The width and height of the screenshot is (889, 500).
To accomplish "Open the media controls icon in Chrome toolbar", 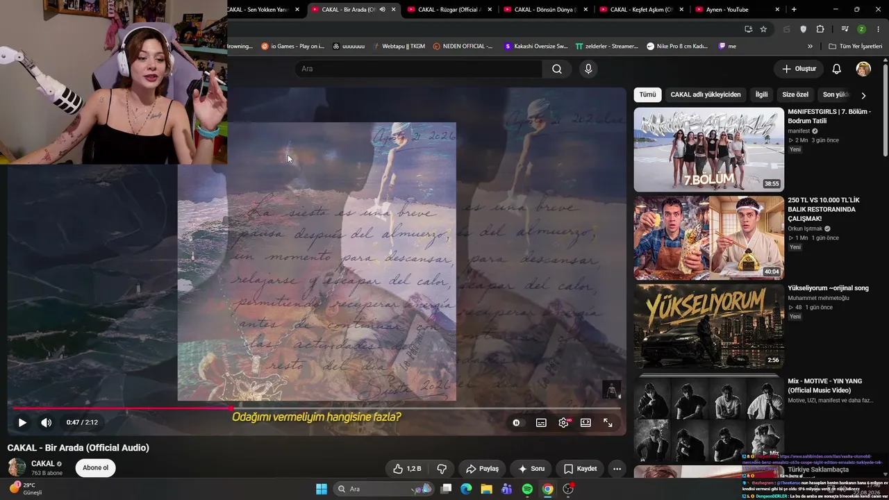I will 845,29.
